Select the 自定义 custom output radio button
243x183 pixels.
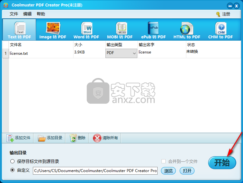coord(12,170)
